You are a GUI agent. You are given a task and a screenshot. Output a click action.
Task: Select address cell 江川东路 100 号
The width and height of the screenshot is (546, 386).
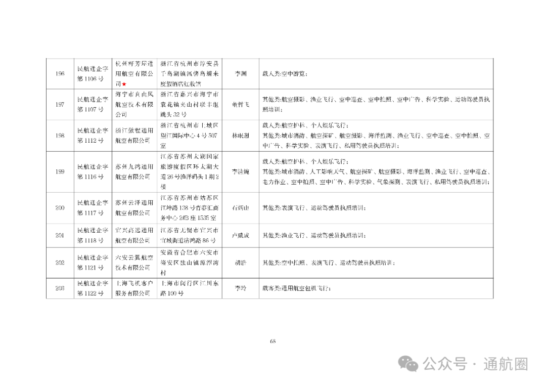click(x=190, y=288)
